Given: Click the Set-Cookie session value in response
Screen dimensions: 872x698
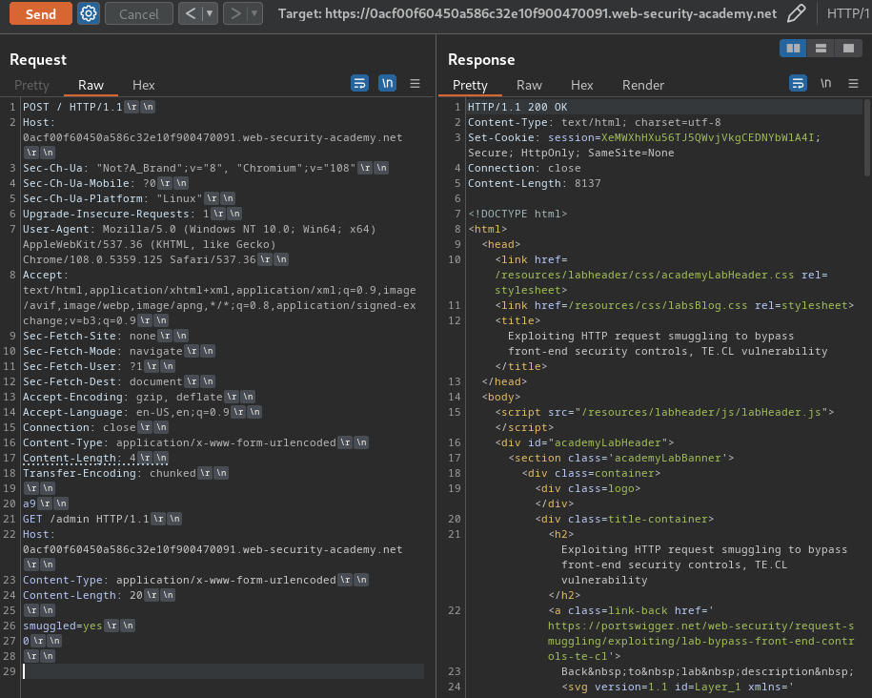Looking at the screenshot, I should (x=707, y=137).
